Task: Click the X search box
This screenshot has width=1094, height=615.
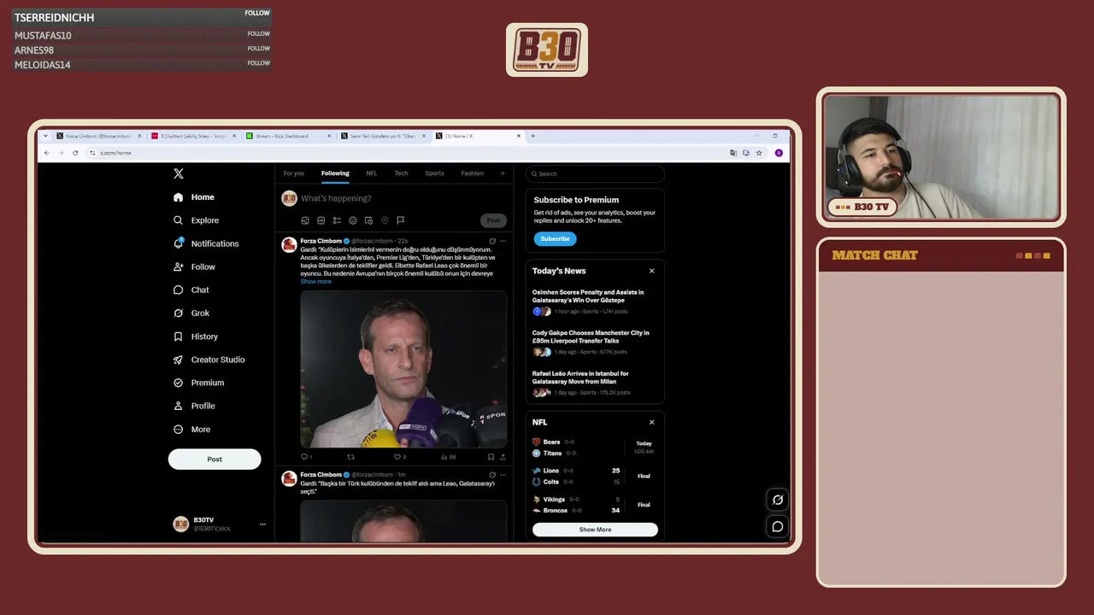Action: pyautogui.click(x=595, y=173)
